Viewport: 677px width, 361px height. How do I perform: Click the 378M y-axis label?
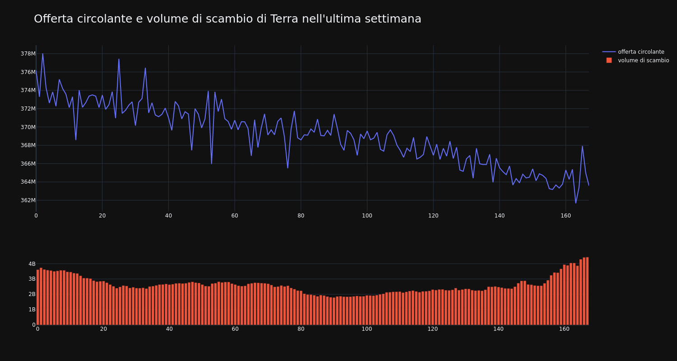[x=28, y=54]
